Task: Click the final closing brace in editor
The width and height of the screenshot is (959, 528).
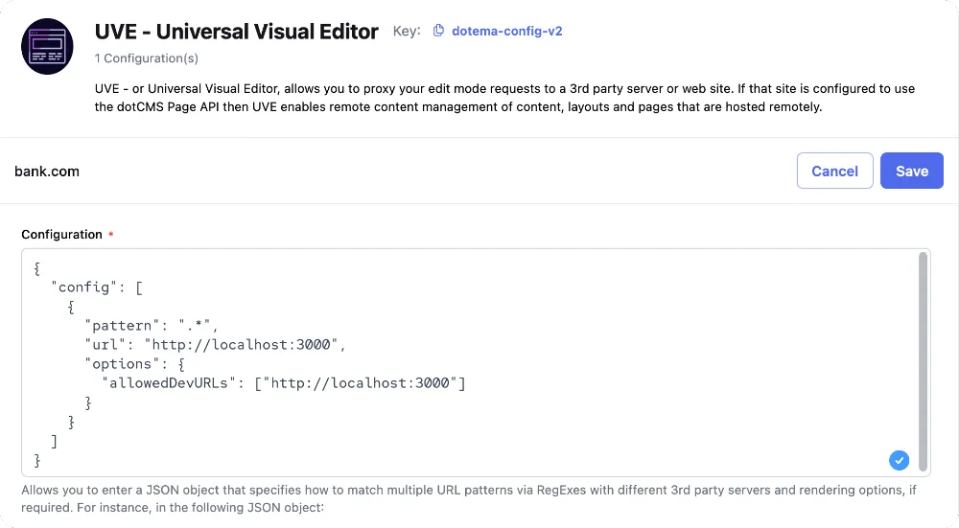Action: [x=37, y=460]
